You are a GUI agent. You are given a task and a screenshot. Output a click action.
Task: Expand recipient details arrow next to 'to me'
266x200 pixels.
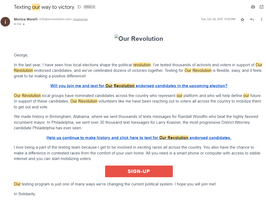click(24, 24)
